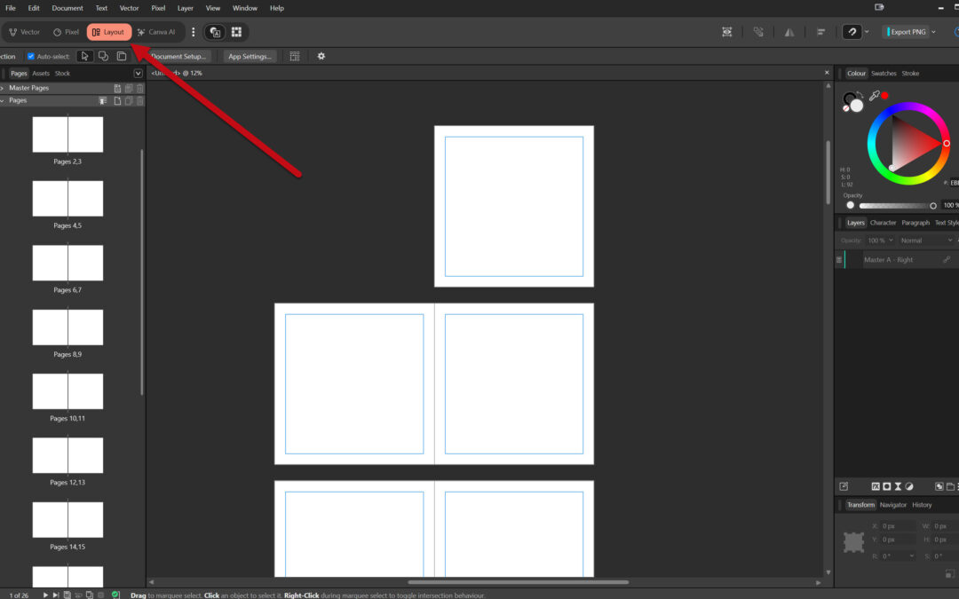
Task: Click the transform anchor point selector
Action: (x=854, y=541)
